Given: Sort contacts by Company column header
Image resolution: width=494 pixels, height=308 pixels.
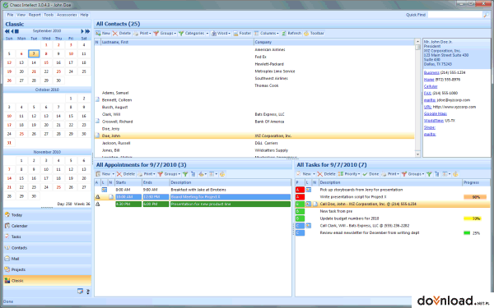Looking at the screenshot, I should 334,42.
